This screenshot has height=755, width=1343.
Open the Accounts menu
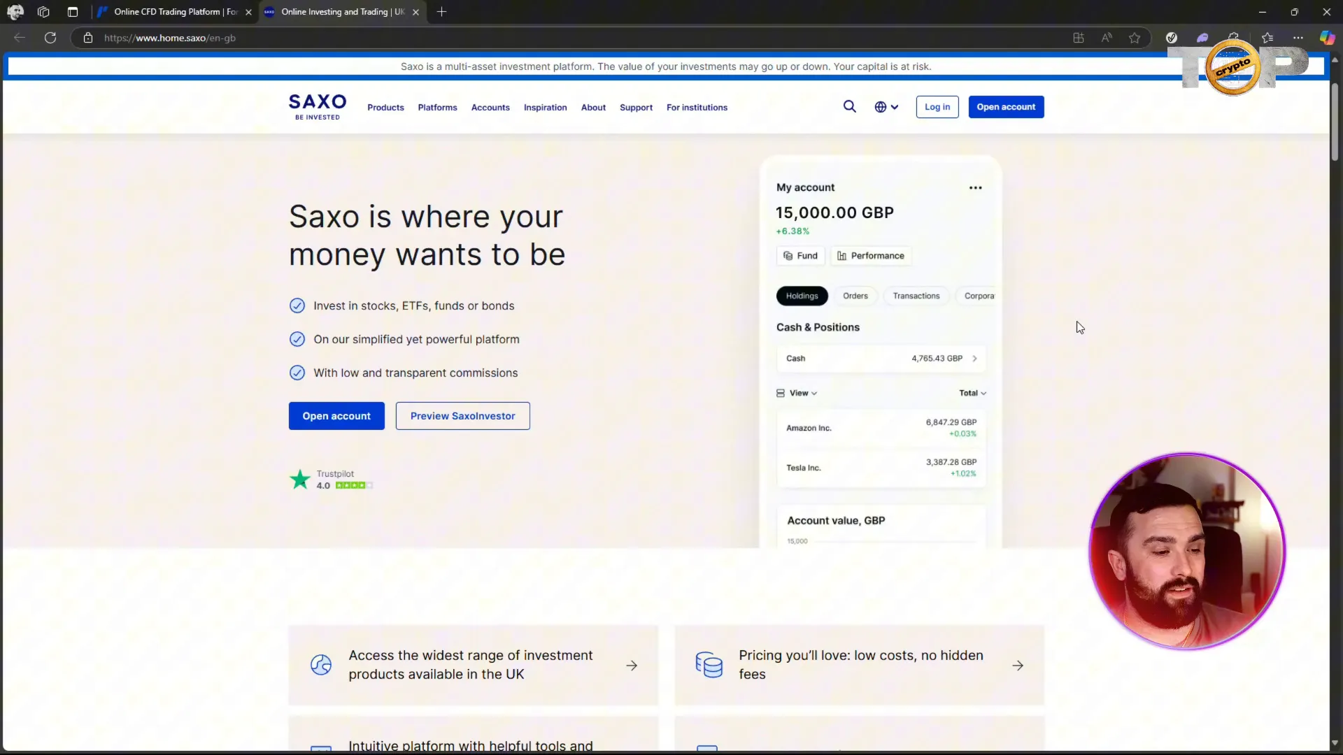tap(490, 108)
